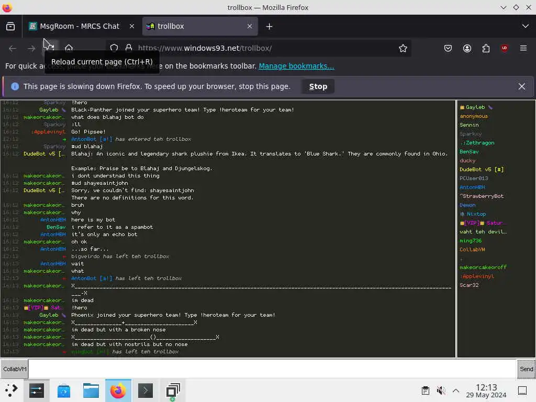Open Discover software store in taskbar

point(63,390)
